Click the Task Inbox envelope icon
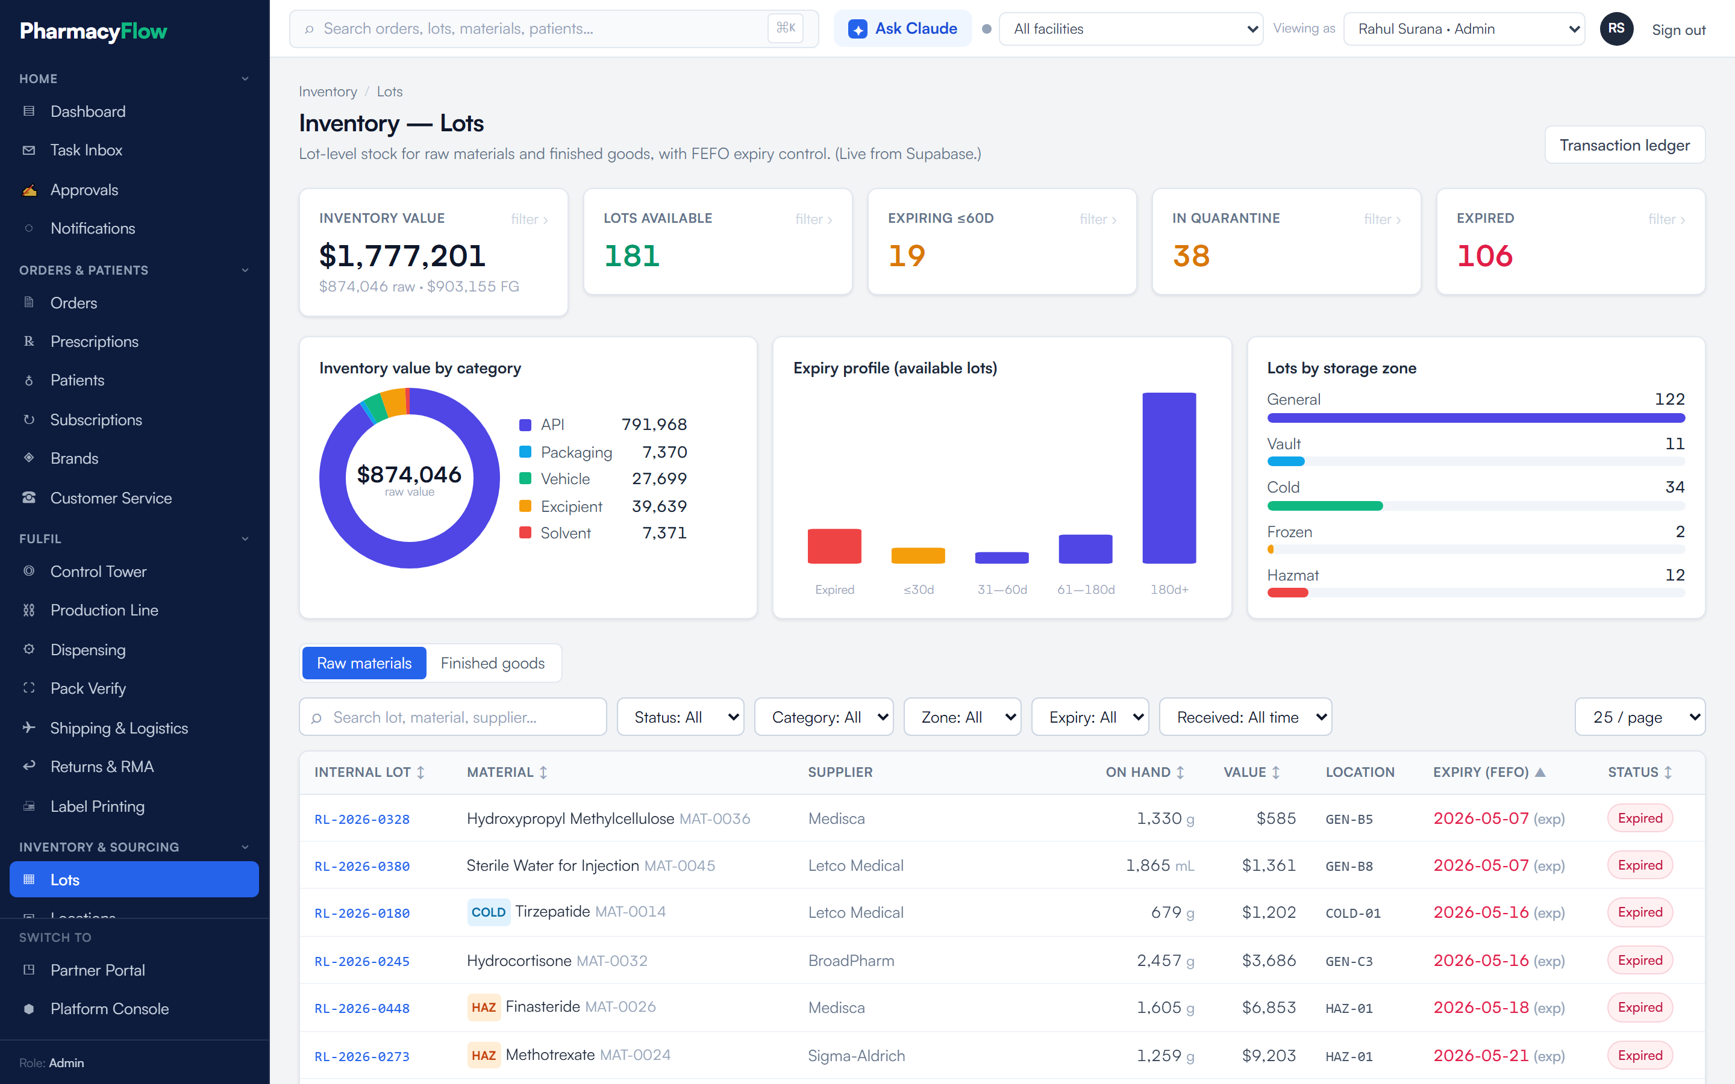1735x1084 pixels. click(29, 150)
